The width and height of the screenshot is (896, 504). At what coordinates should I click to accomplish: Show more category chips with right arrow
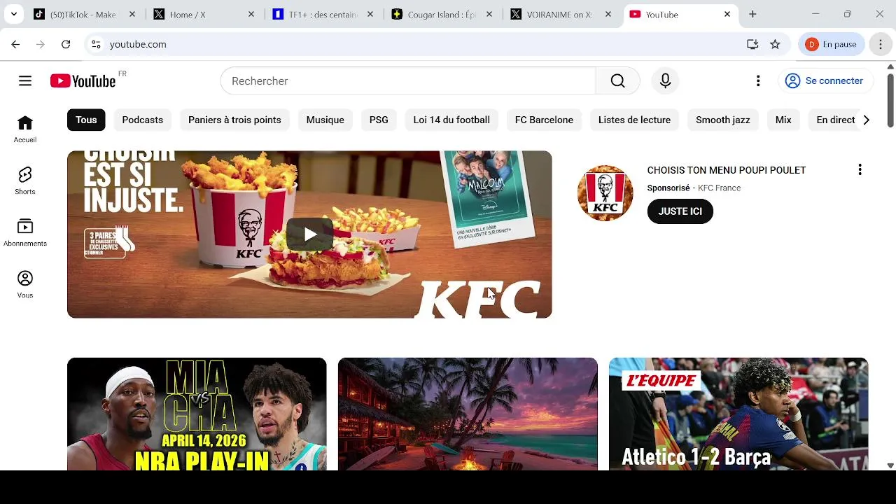(866, 120)
